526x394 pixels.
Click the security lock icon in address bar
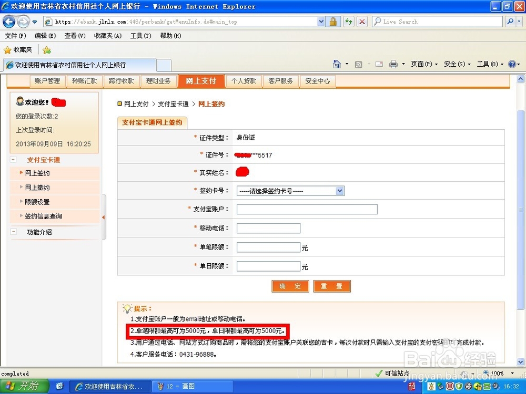coord(333,22)
